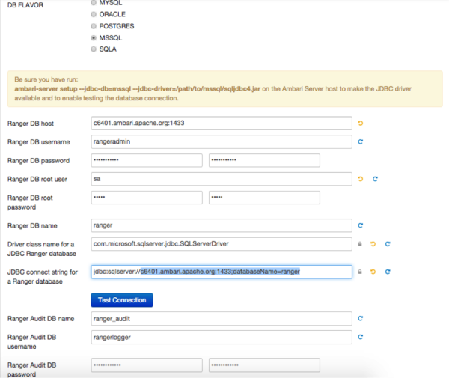Pick the SQLA database flavor
The width and height of the screenshot is (449, 378).
pos(94,49)
